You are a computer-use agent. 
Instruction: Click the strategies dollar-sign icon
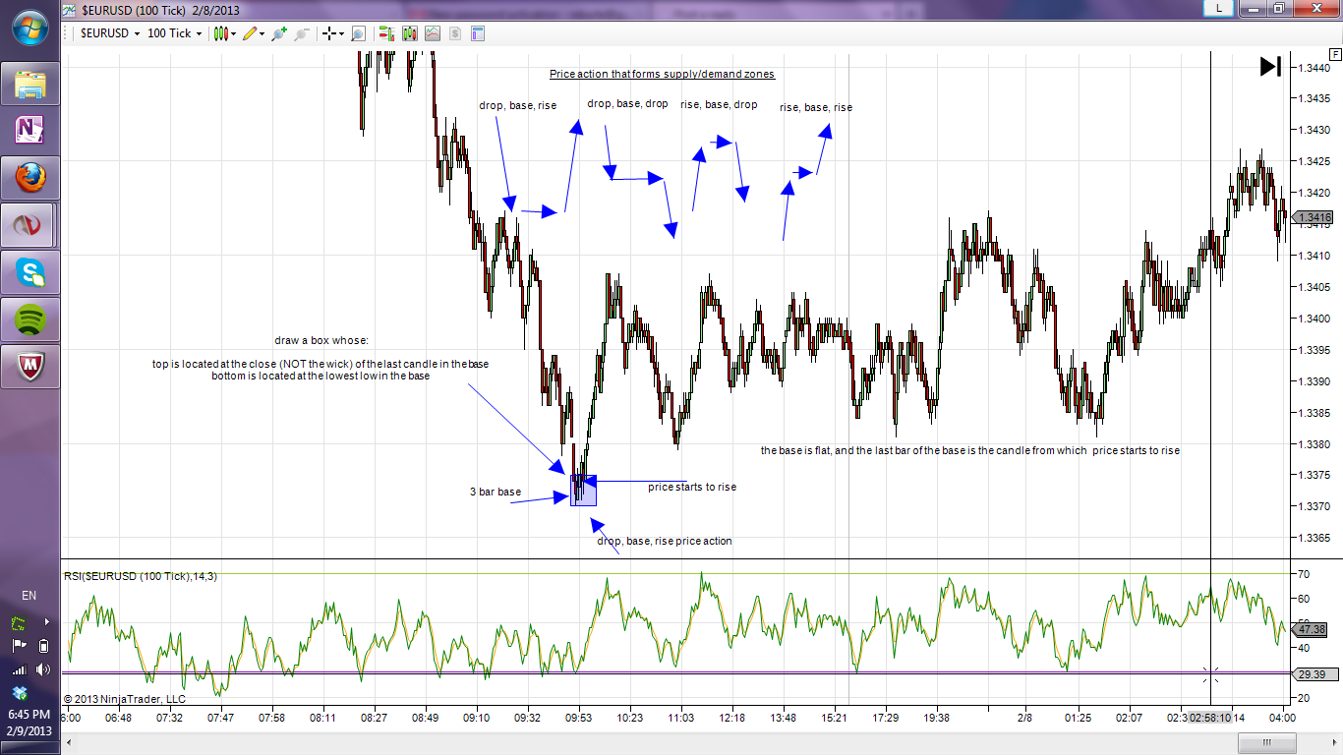pos(455,33)
